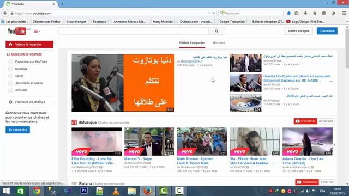
Task: Open the Infos Press video thumbnail
Action: click(245, 63)
